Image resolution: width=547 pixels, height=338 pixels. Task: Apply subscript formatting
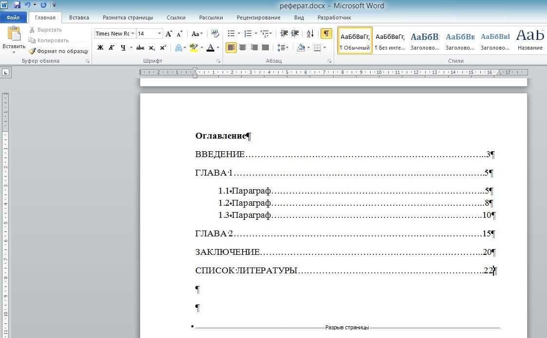152,48
